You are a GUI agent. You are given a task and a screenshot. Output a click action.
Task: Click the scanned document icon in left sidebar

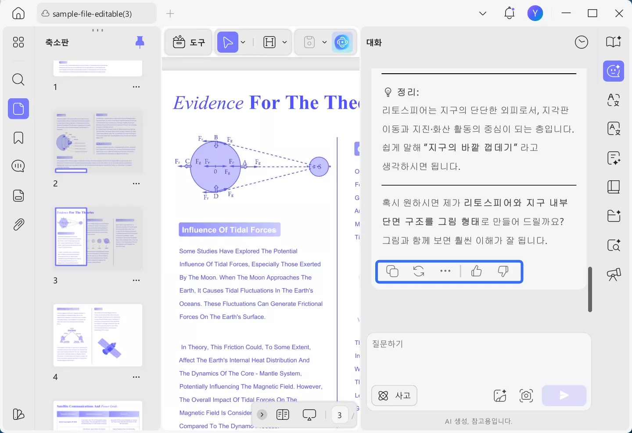coord(18,196)
